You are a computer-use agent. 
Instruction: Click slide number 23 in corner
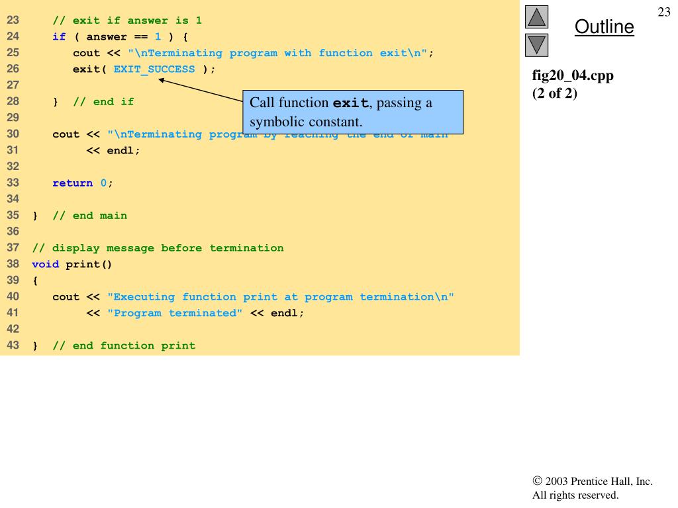(x=663, y=12)
